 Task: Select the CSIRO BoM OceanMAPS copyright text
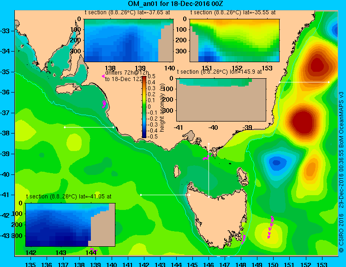pyautogui.click(x=341, y=172)
